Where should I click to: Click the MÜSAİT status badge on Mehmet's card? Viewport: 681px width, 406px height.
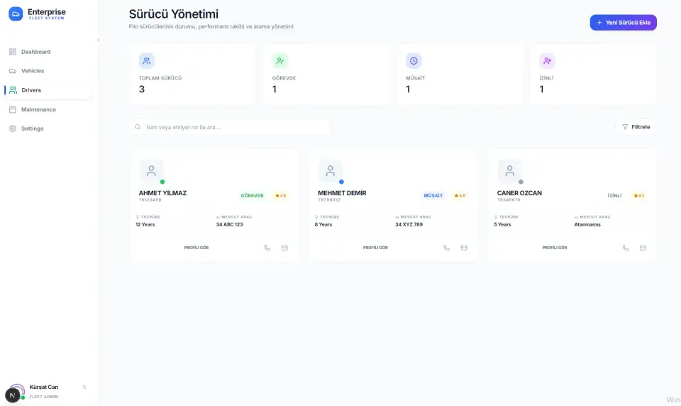433,196
